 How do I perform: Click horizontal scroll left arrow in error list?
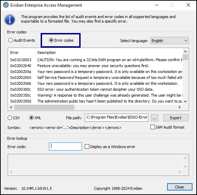11,107
